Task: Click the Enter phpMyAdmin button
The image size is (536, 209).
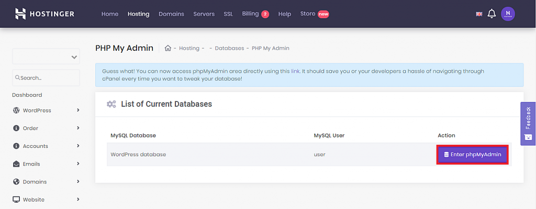Action: tap(473, 155)
